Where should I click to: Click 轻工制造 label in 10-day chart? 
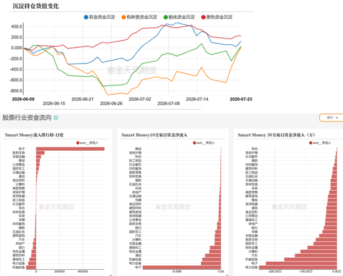[135, 161]
